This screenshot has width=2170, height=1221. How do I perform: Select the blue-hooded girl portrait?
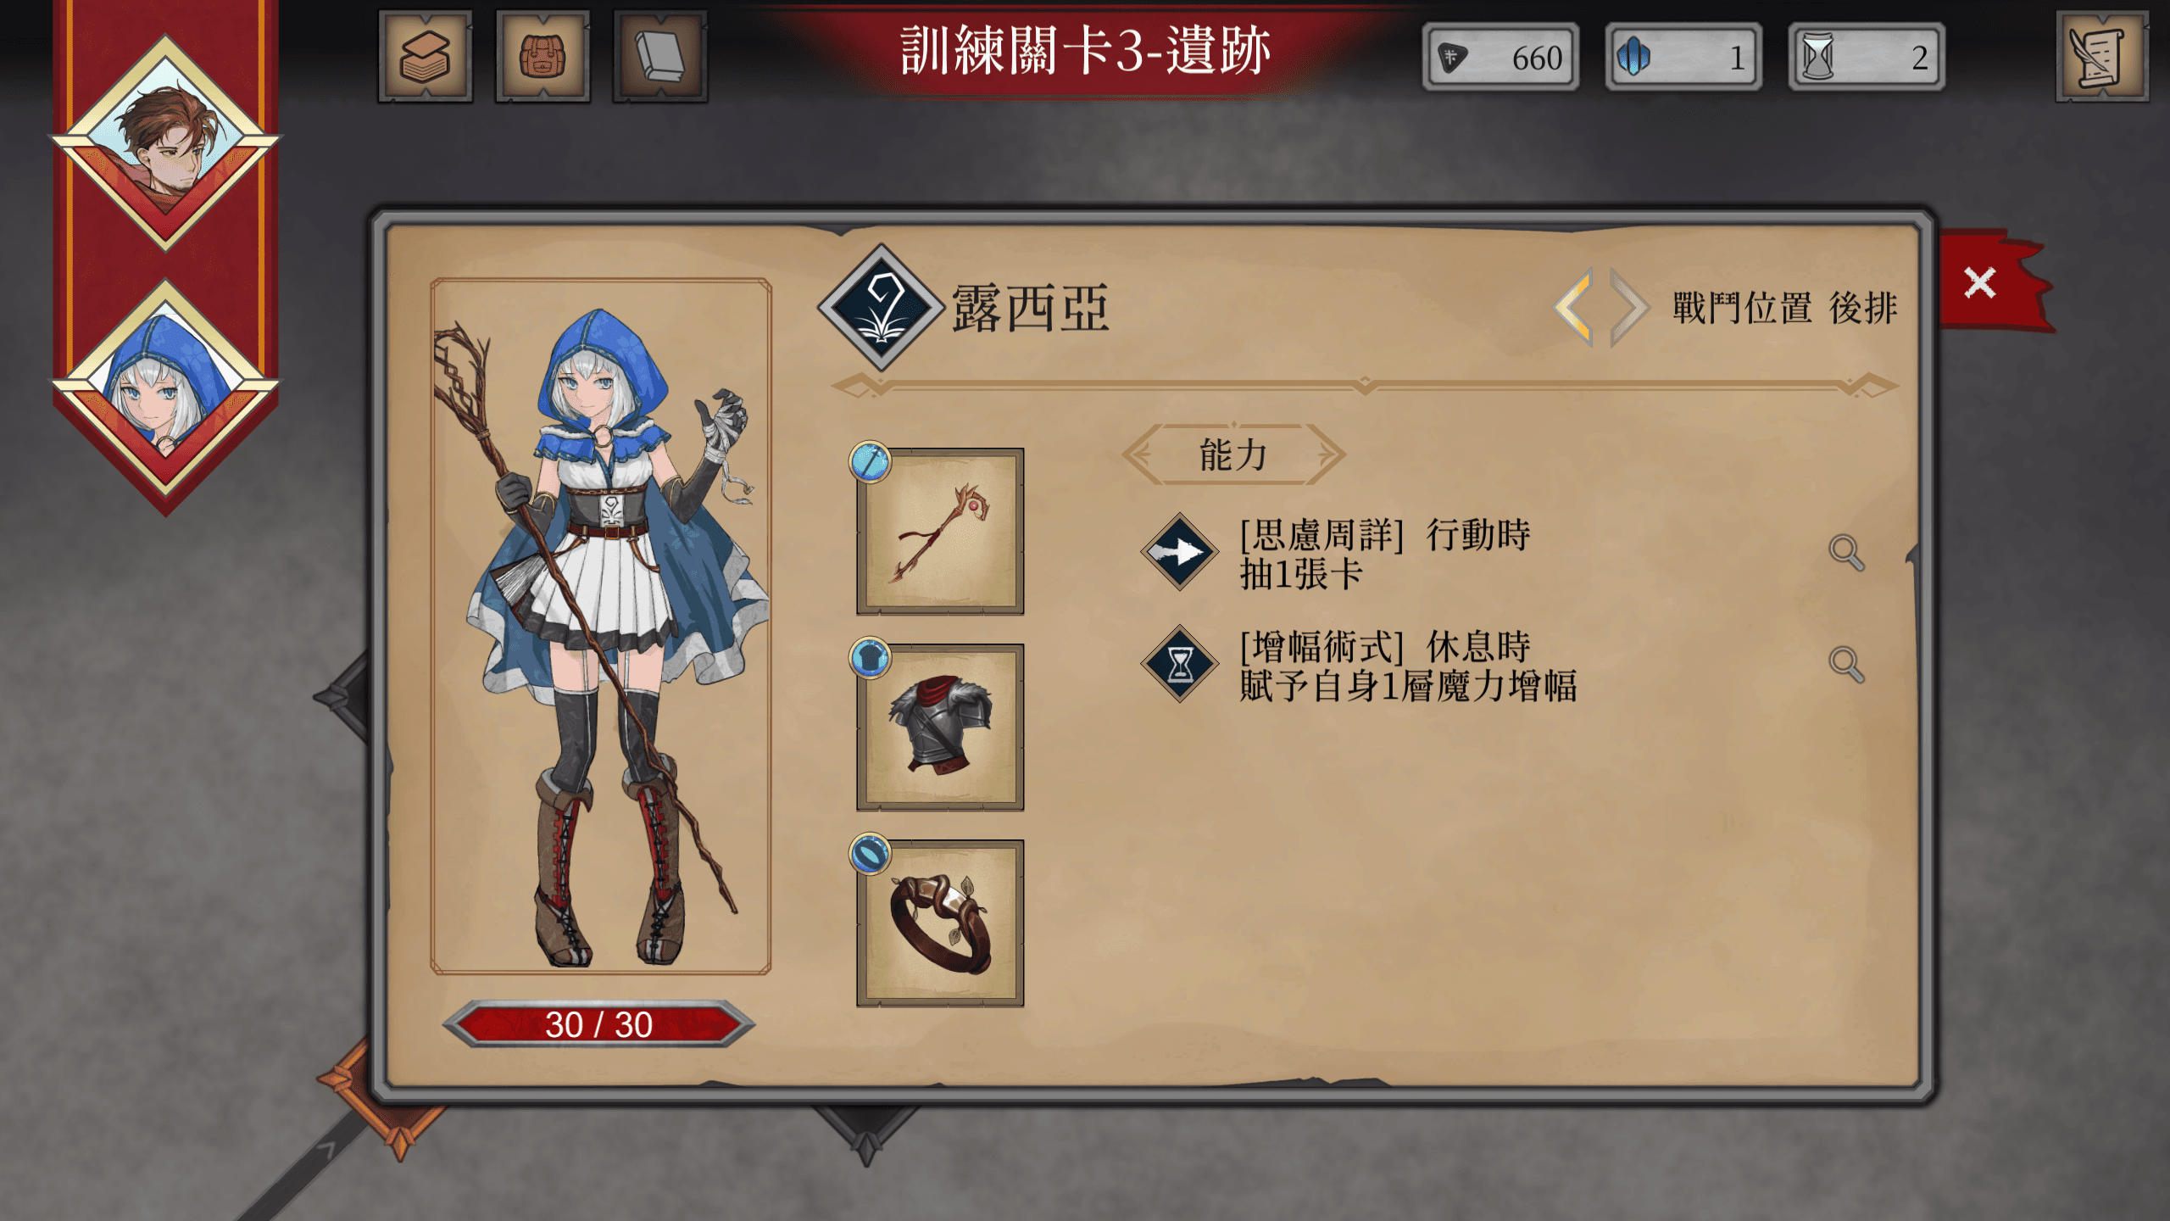166,387
